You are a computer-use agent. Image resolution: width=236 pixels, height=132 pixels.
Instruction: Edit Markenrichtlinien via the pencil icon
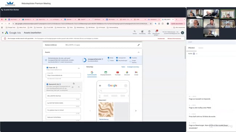click(x=138, y=45)
